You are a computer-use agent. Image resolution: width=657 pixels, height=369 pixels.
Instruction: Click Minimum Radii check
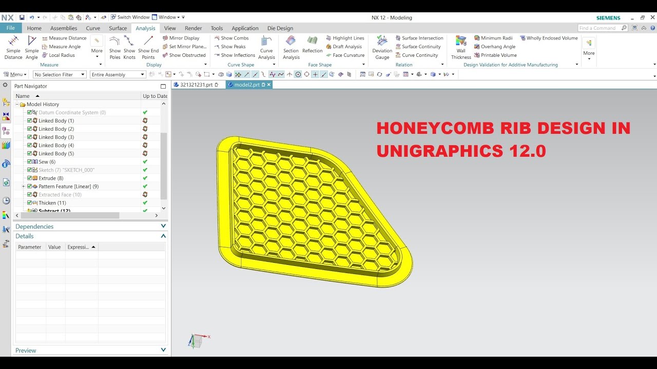[493, 38]
